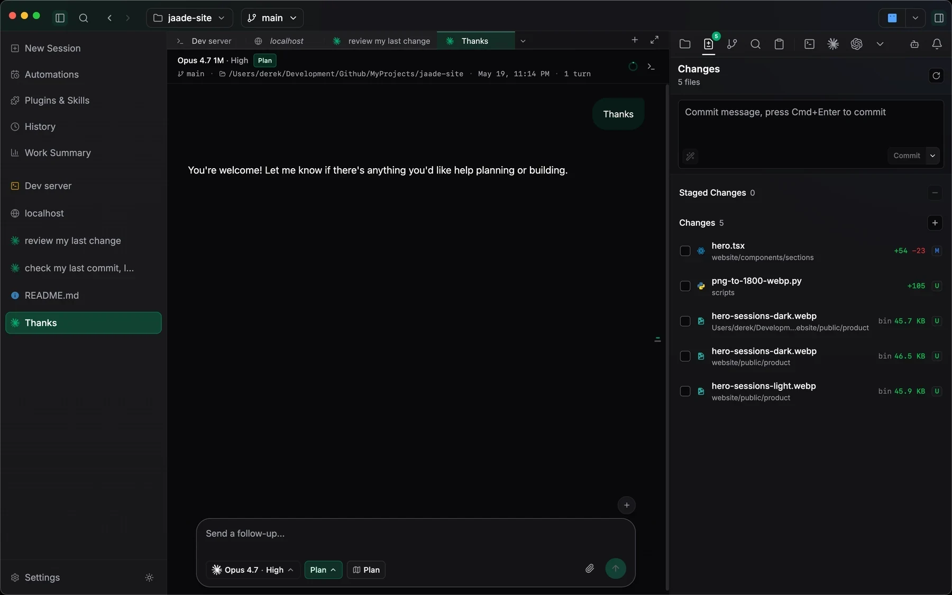Open the search icon in the title bar
Viewport: 952px width, 595px height.
tap(84, 18)
